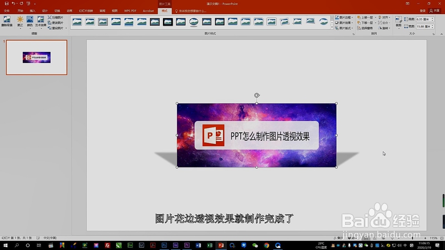Click height field showing 6.35 厘米

click(x=423, y=19)
